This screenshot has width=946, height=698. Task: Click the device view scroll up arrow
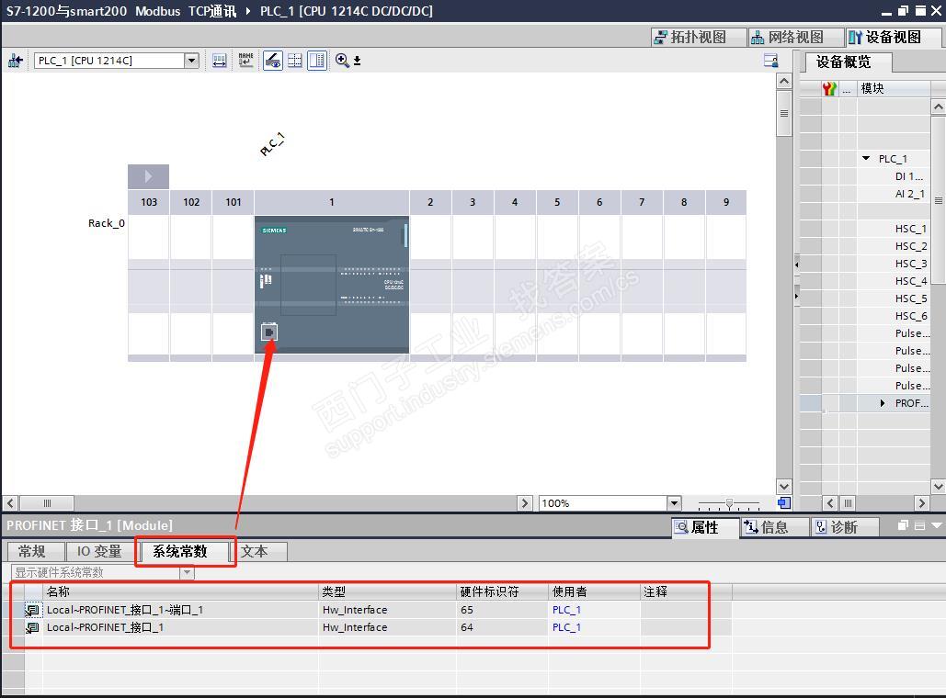pyautogui.click(x=783, y=81)
